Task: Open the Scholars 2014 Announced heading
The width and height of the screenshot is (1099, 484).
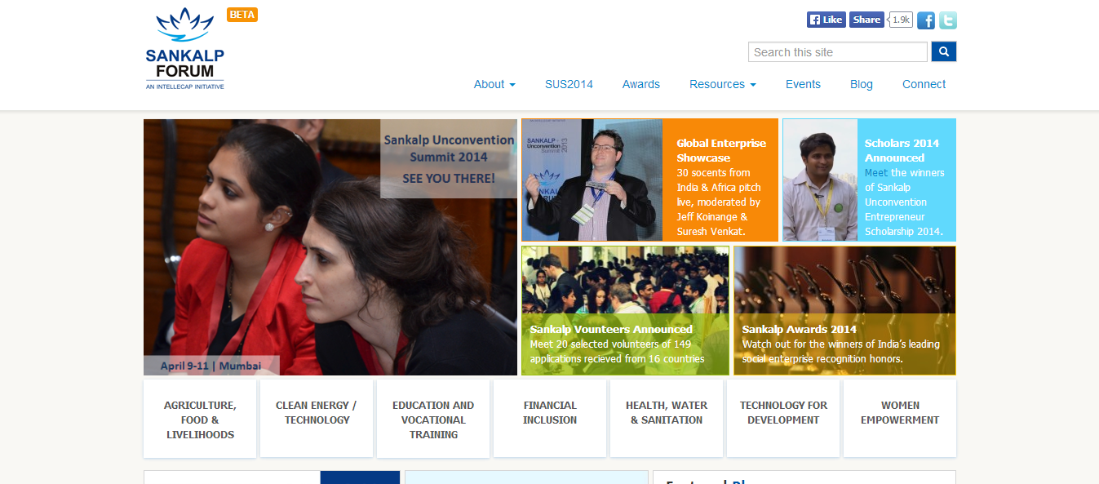Action: pos(902,150)
